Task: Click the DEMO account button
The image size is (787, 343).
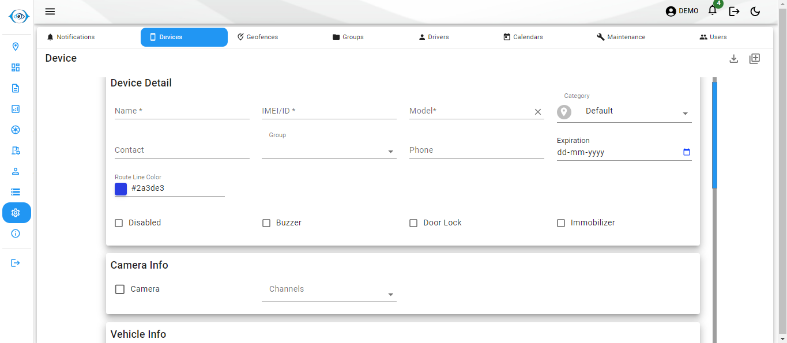Action: click(681, 10)
